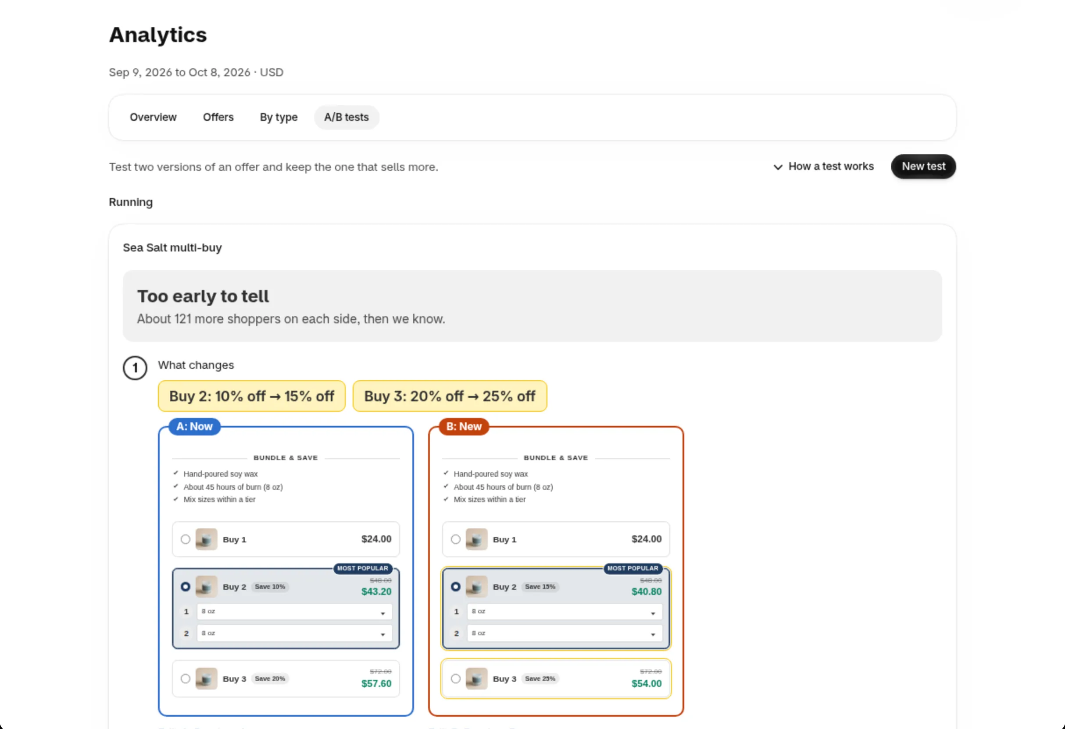Click candle thumbnail on Buy 1 in B: New
1065x729 pixels.
pyautogui.click(x=477, y=539)
